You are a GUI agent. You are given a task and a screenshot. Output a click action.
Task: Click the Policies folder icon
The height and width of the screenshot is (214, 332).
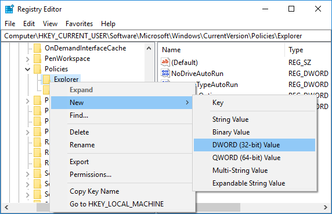click(x=38, y=69)
